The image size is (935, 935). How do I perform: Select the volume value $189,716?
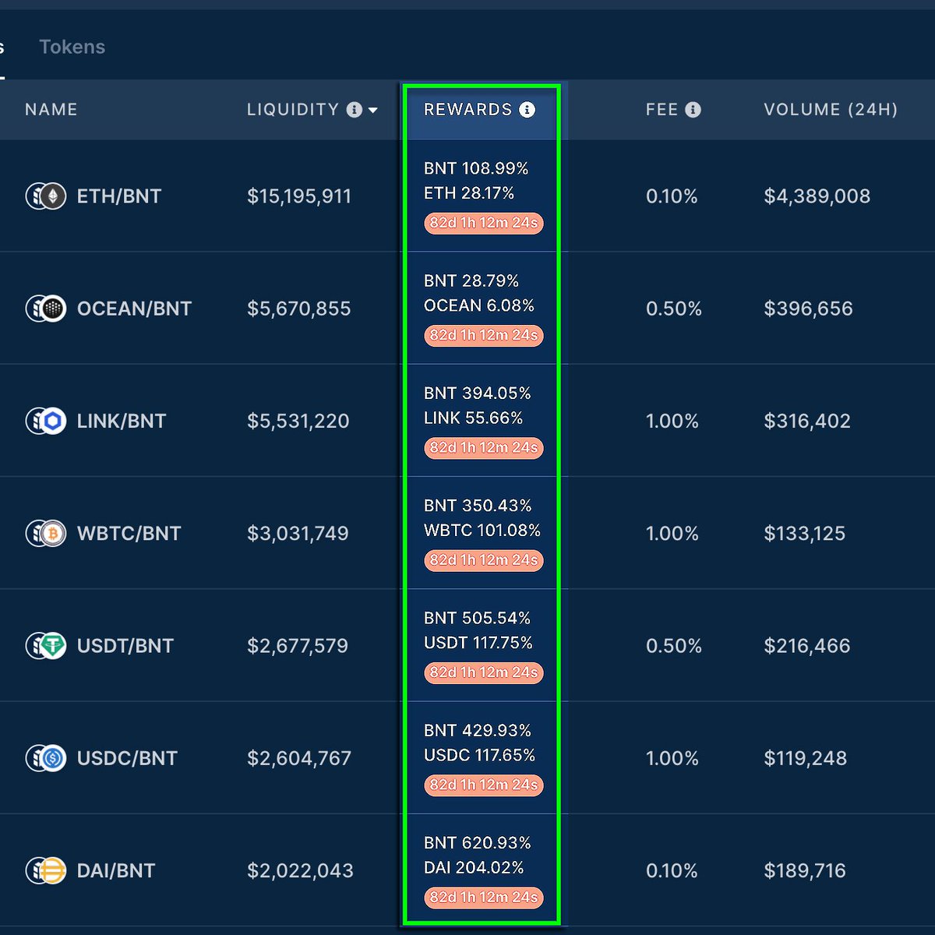805,870
